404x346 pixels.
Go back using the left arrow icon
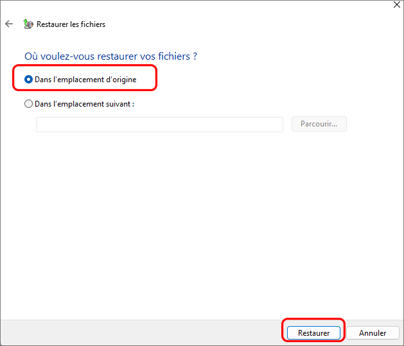click(x=9, y=24)
